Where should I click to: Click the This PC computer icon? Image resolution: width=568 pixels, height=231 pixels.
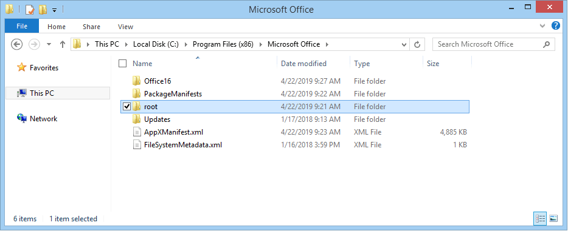point(22,93)
